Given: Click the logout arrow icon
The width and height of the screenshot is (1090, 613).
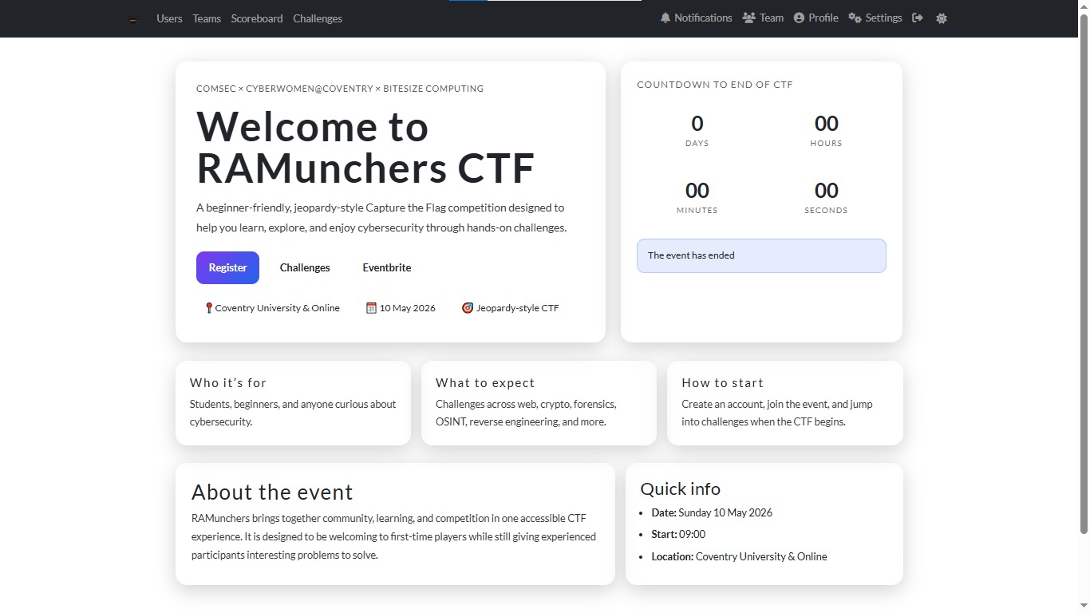Looking at the screenshot, I should point(918,18).
